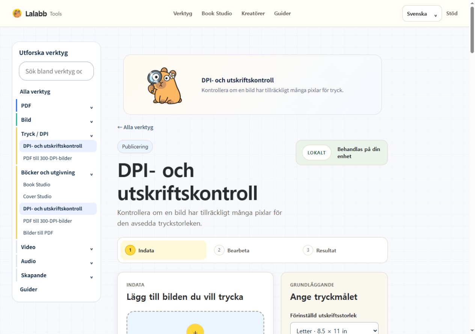Open the Svenska language dropdown

[422, 14]
